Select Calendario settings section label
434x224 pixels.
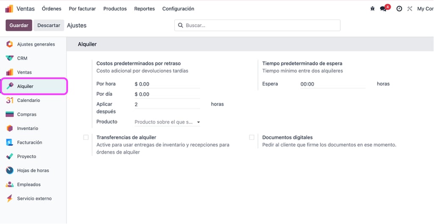[x=28, y=100]
